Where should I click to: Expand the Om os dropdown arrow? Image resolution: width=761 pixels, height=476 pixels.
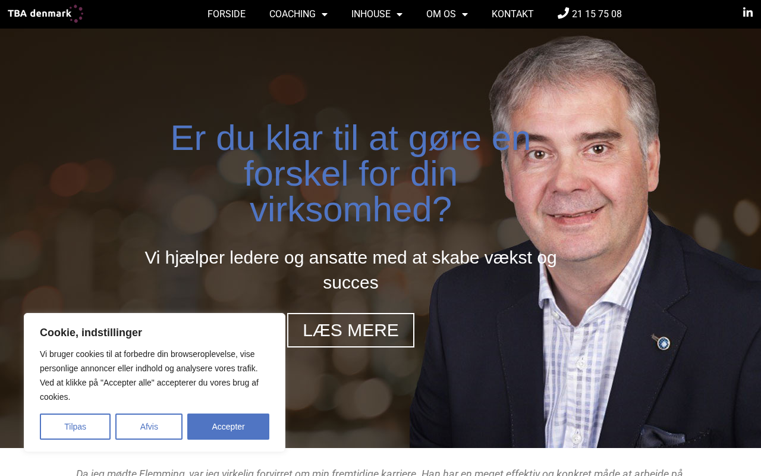pyautogui.click(x=465, y=14)
